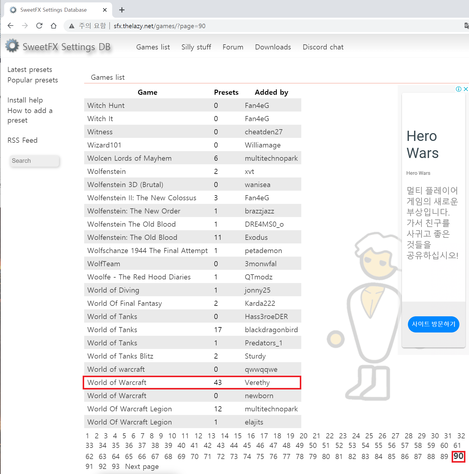Go to page 89 of games list
This screenshot has height=474, width=469.
pyautogui.click(x=444, y=457)
